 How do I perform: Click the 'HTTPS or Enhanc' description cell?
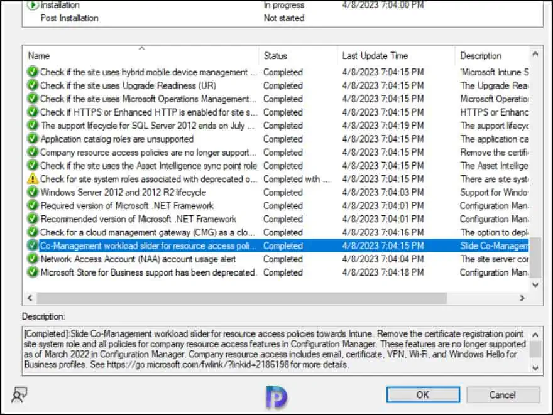(x=494, y=112)
